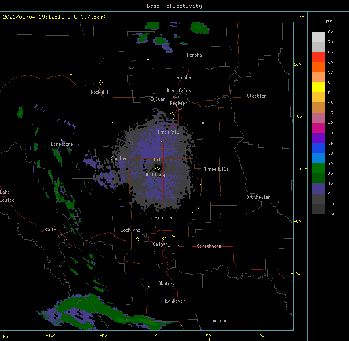Click the yellow diamond marker south of RedDeer
349x341 pixels.
(172, 114)
